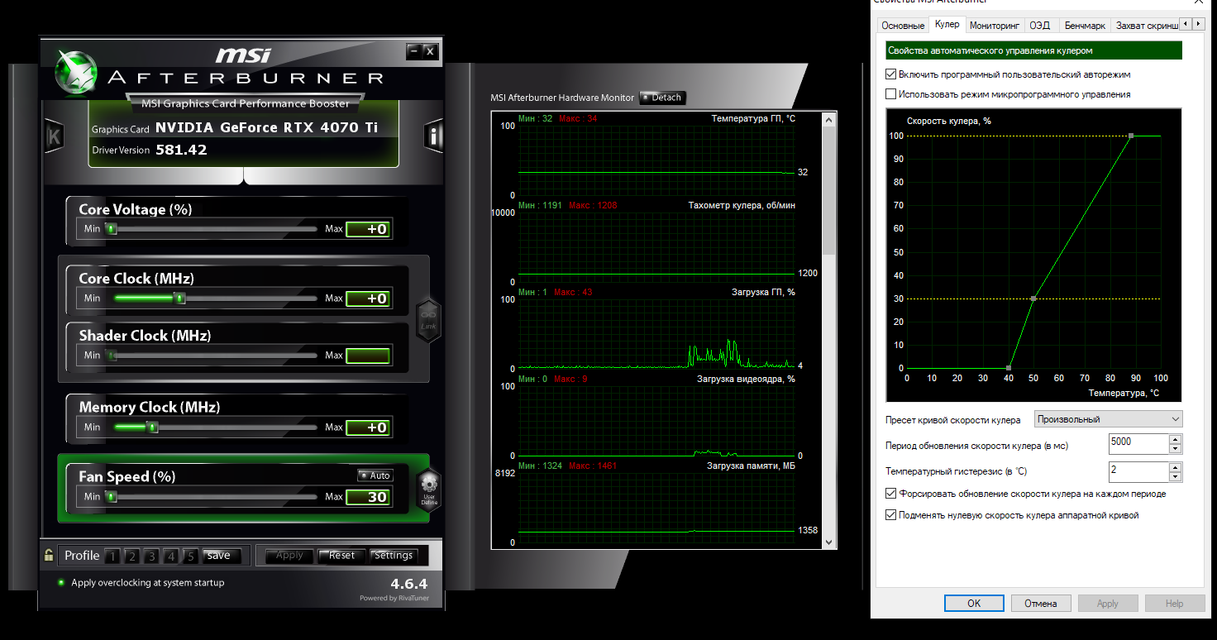Select profile slot 4
Screen dimensions: 1217x640
click(170, 556)
